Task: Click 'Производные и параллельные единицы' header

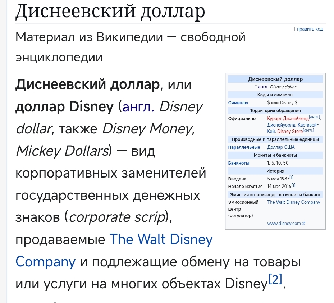Action: [275, 139]
